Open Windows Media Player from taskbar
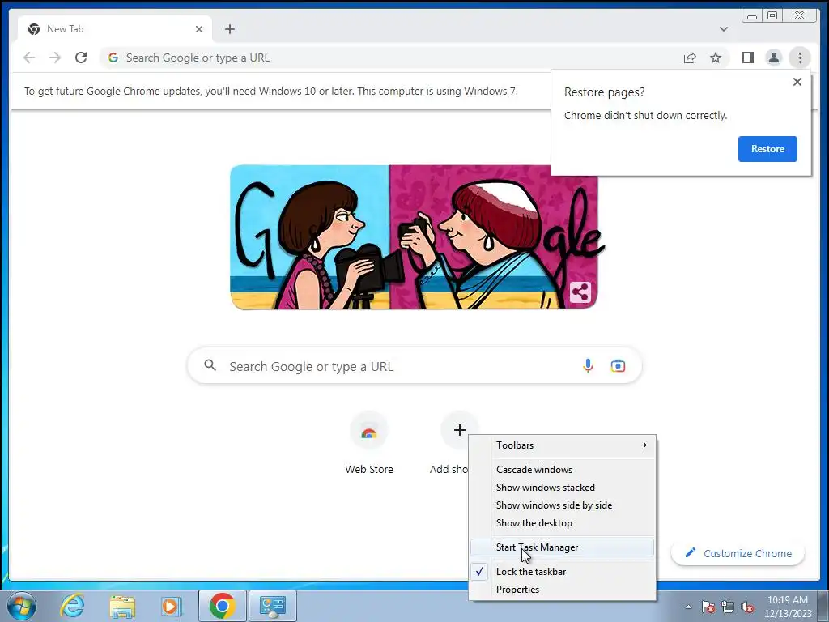The image size is (829, 622). coord(172,606)
